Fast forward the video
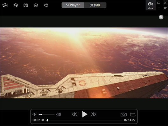Image resolution: width=168 pixels, height=126 pixels. [x=93, y=114]
